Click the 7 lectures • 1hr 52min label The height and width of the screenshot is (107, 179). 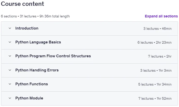coord(155,99)
